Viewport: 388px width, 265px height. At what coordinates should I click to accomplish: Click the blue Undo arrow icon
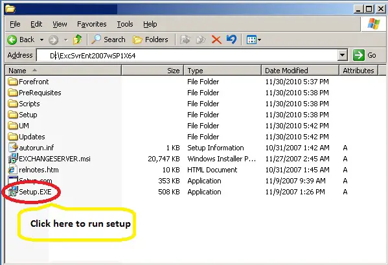tap(232, 40)
